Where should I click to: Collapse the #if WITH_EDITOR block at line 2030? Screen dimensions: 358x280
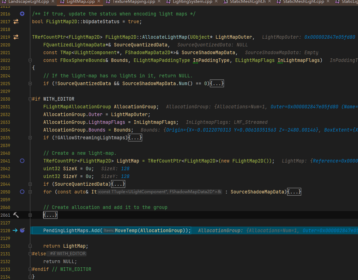pos(30,99)
